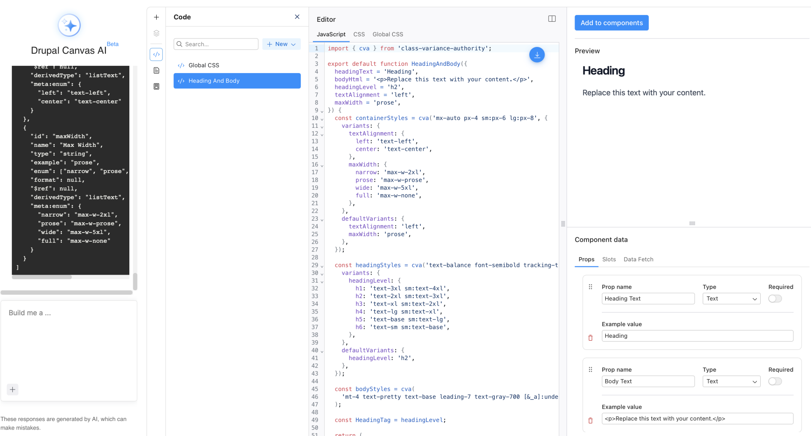The height and width of the screenshot is (436, 811).
Task: Select the Layers icon in left toolbar
Action: coord(156,32)
